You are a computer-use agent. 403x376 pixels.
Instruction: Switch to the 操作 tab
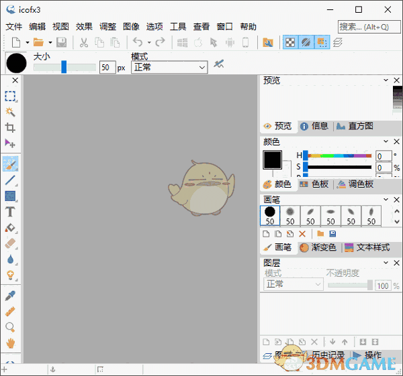(x=367, y=355)
